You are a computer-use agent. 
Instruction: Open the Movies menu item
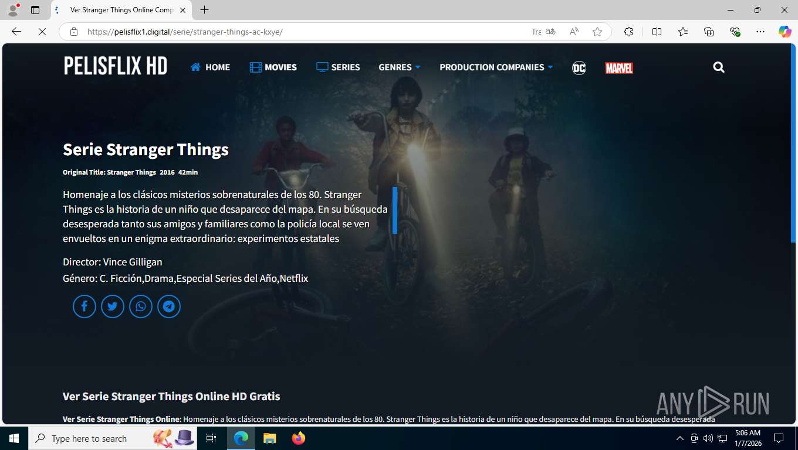point(273,67)
